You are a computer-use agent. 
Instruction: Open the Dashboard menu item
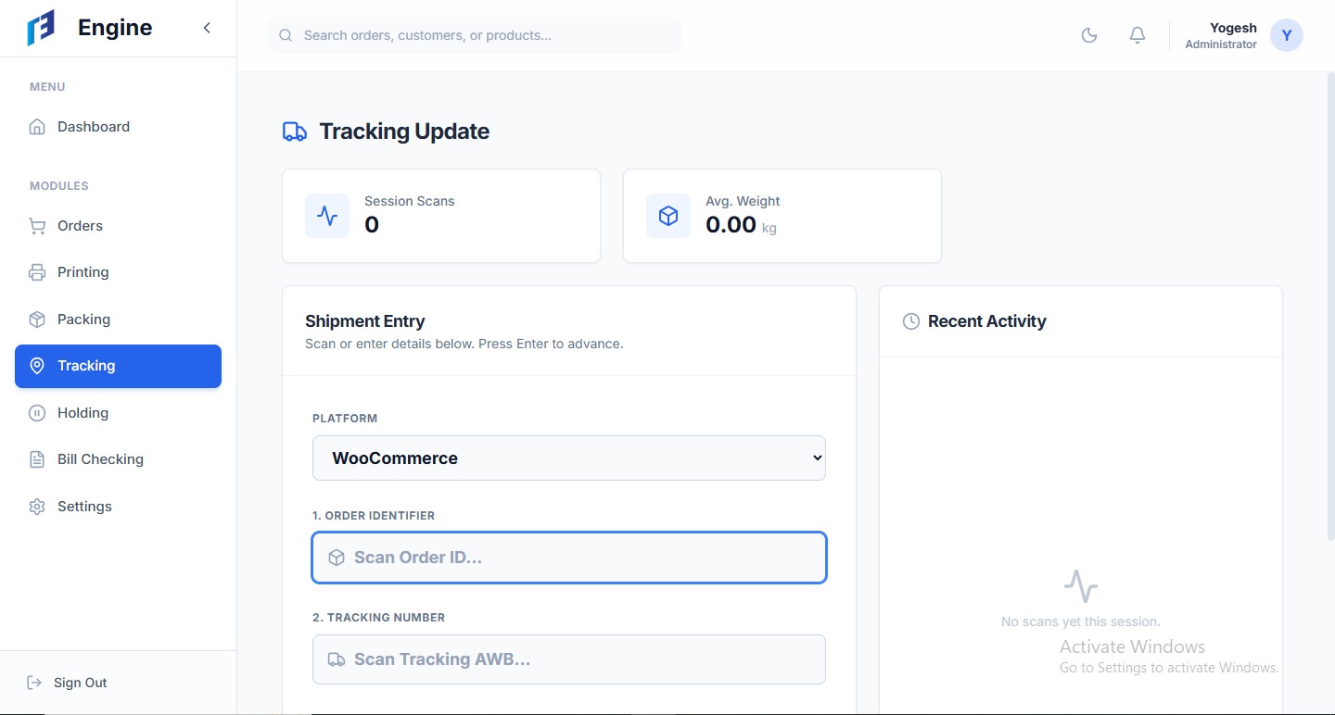tap(93, 127)
